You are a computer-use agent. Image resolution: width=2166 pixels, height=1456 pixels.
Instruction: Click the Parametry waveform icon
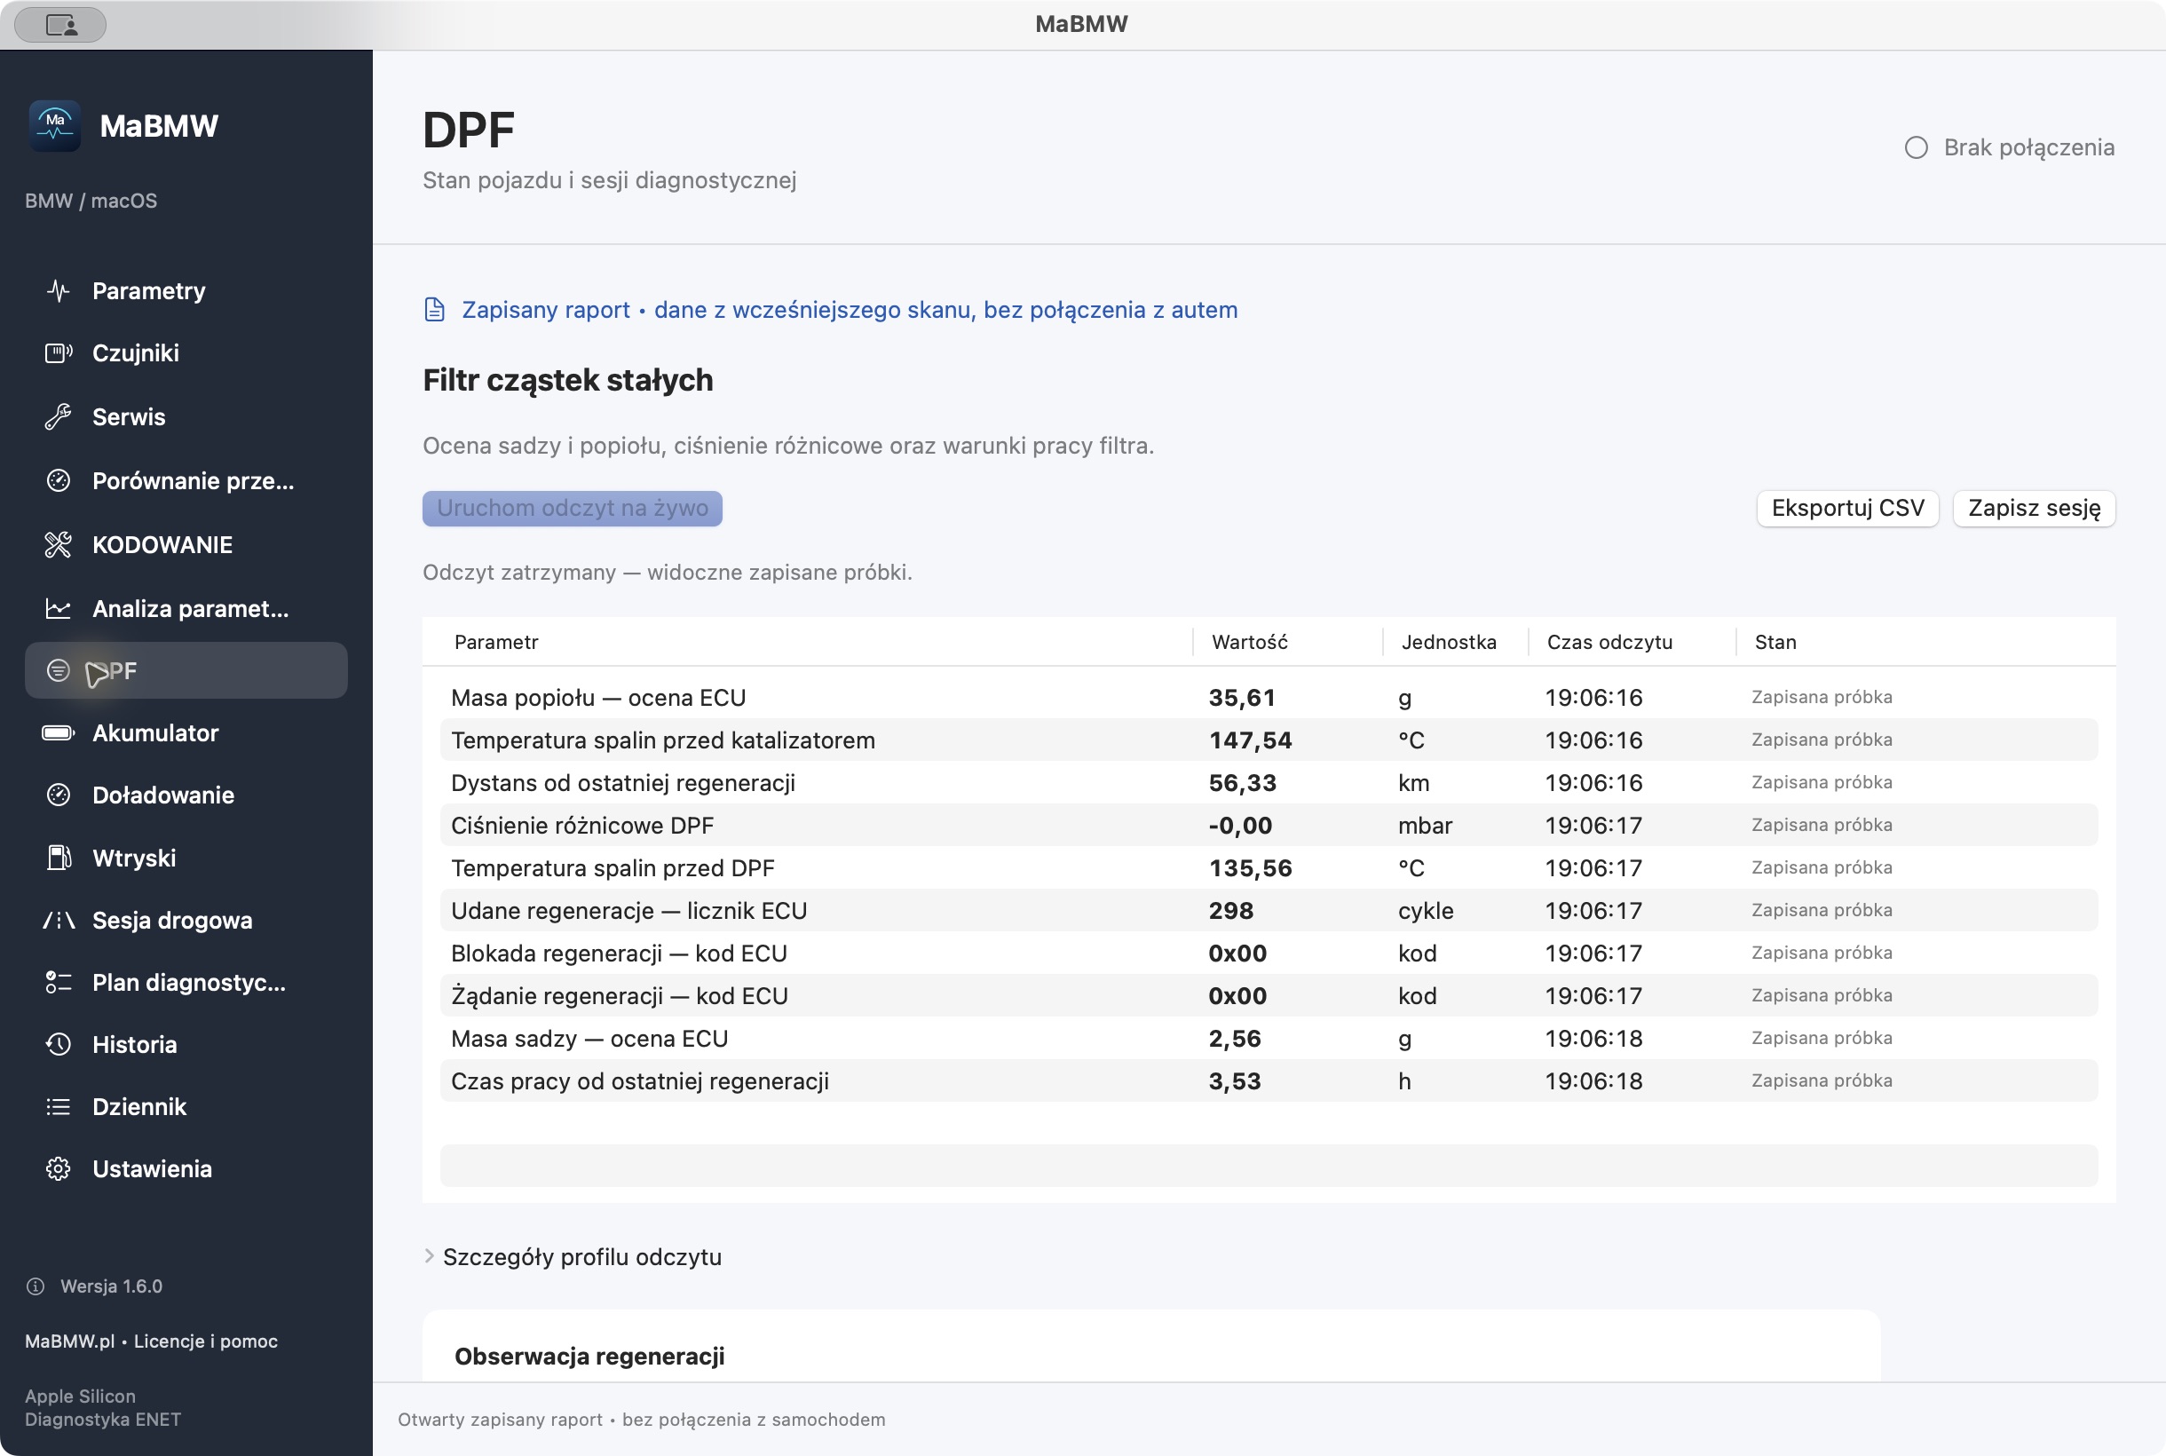(x=58, y=290)
